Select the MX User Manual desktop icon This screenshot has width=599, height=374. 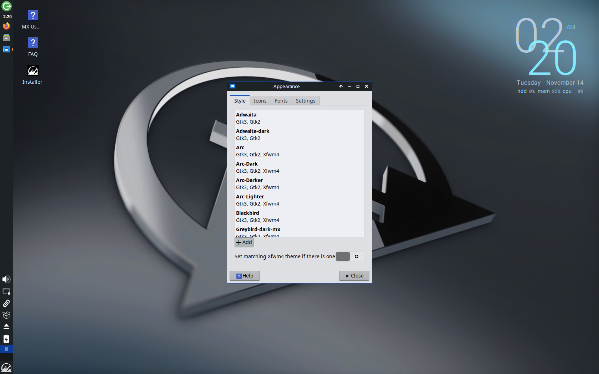pyautogui.click(x=32, y=20)
